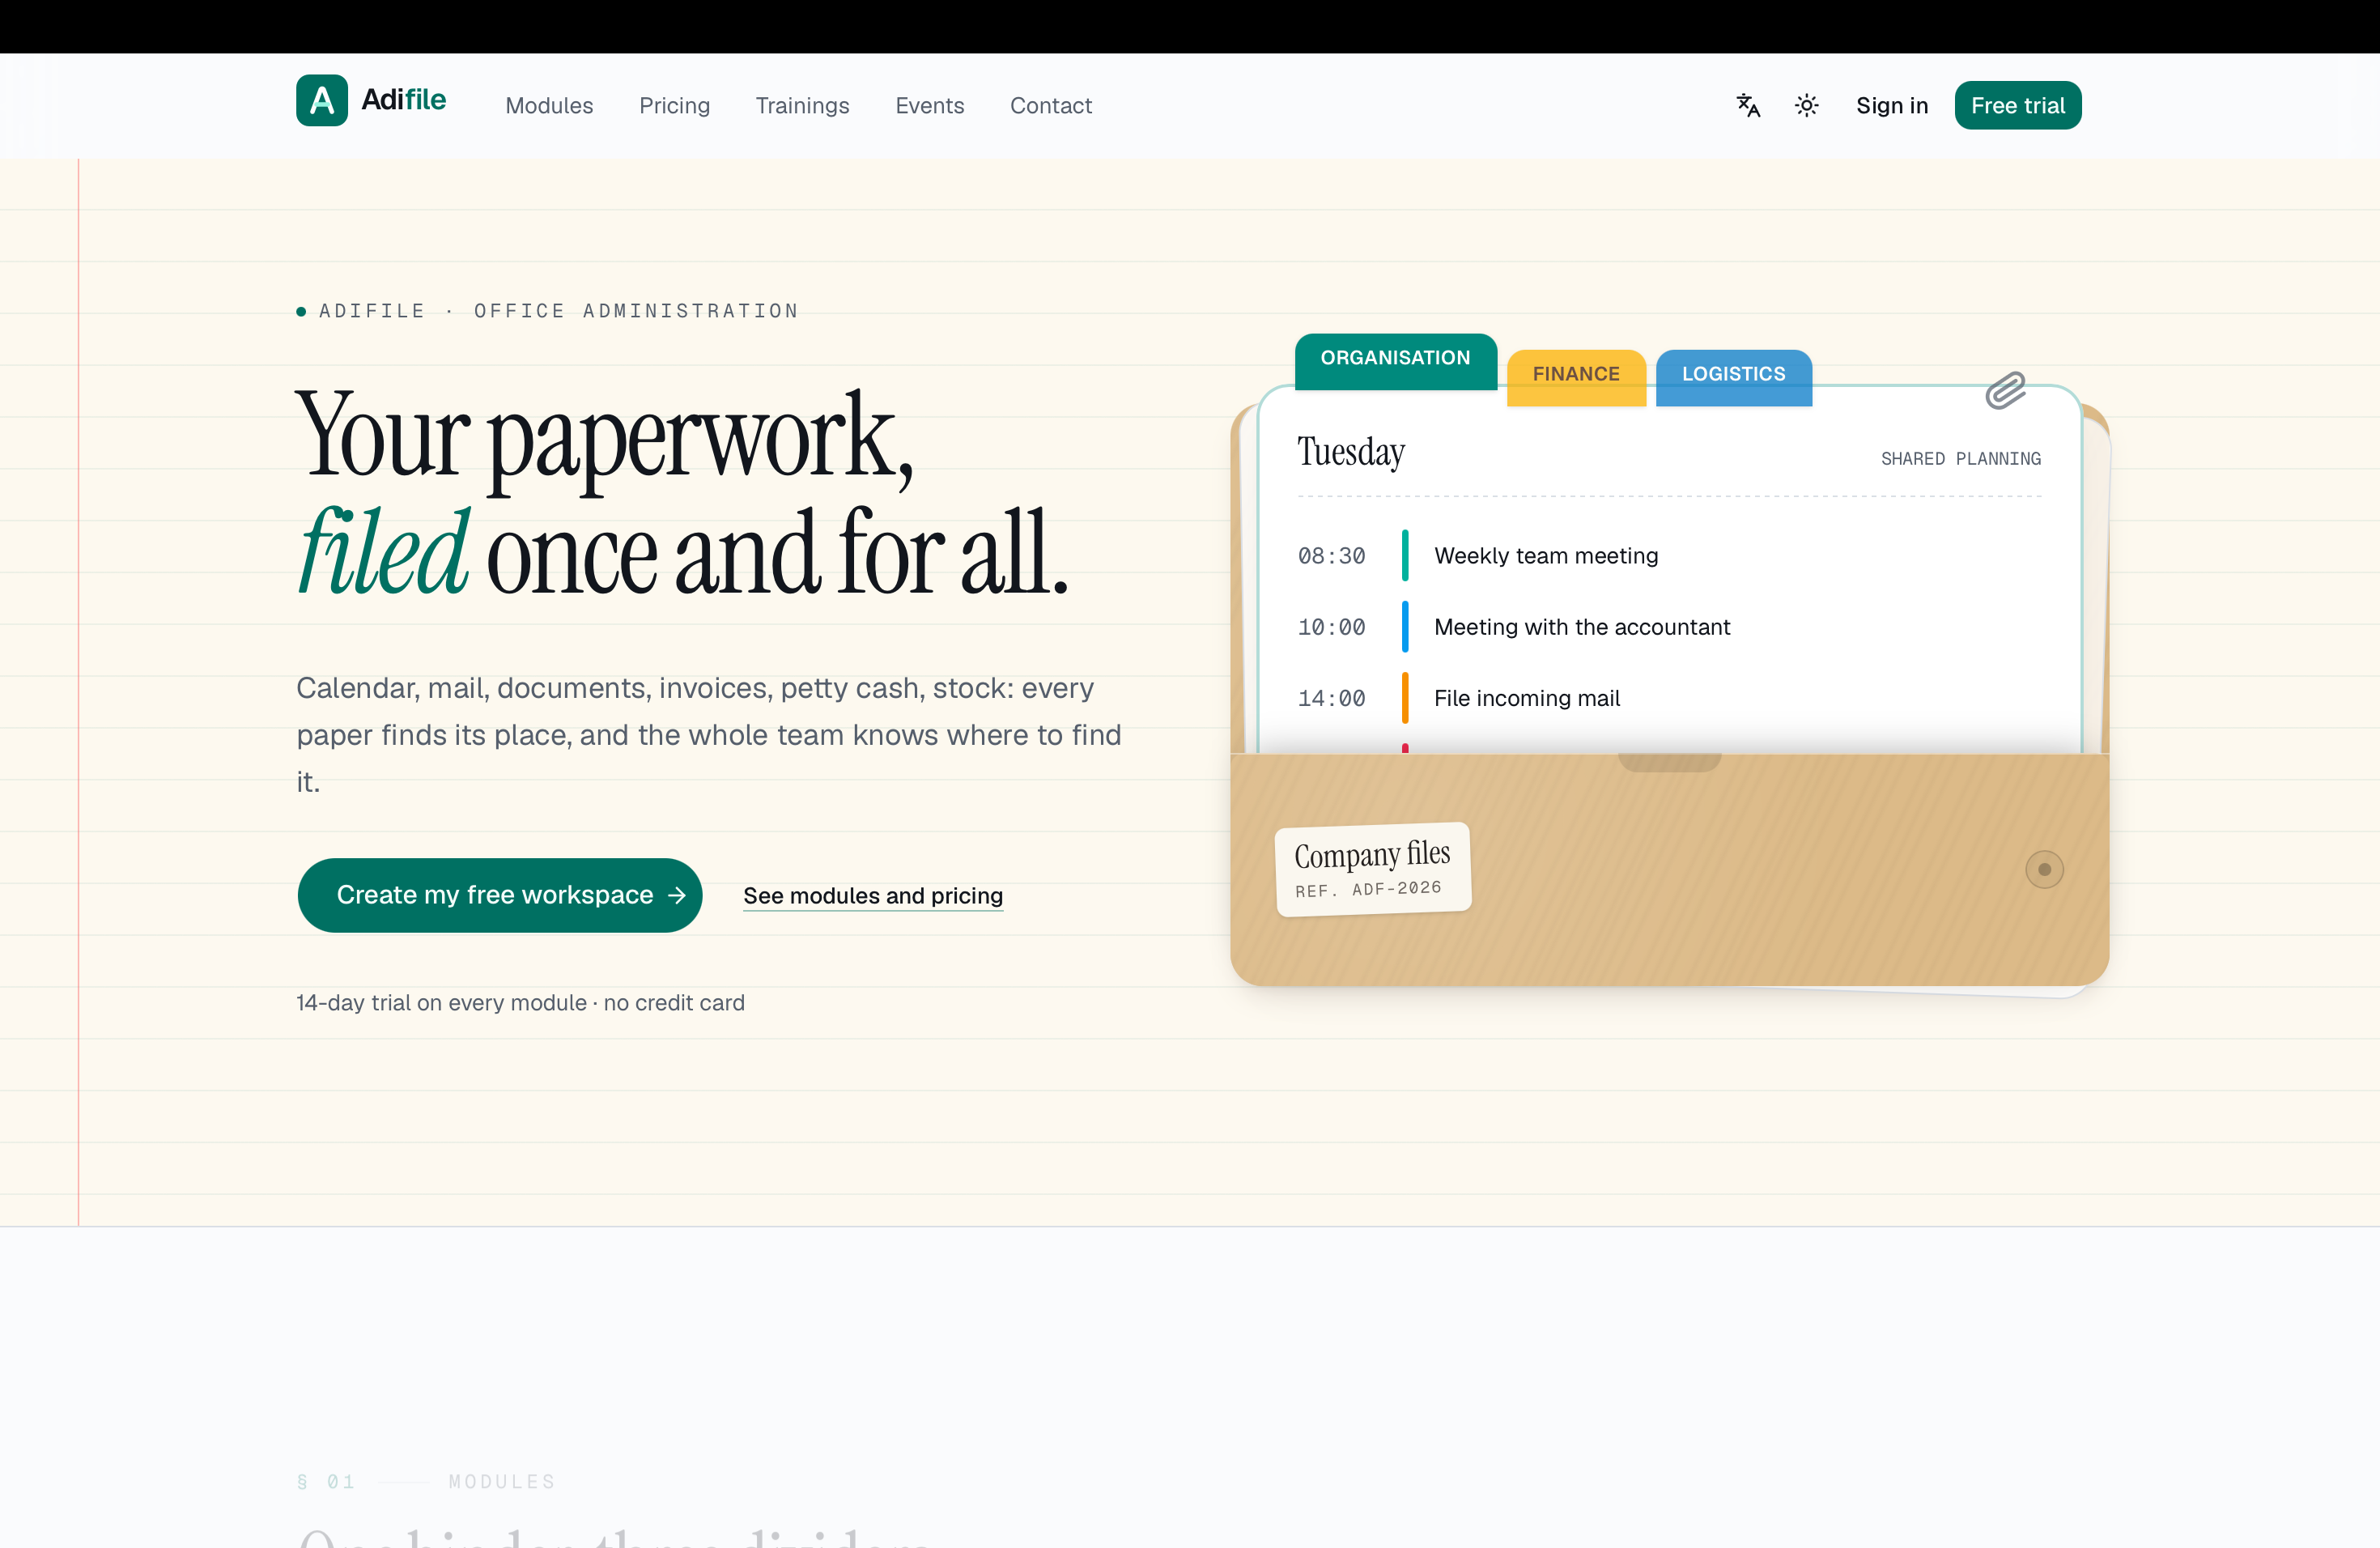This screenshot has height=1548, width=2380.
Task: Click the MODULES section label
Action: coord(501,1481)
